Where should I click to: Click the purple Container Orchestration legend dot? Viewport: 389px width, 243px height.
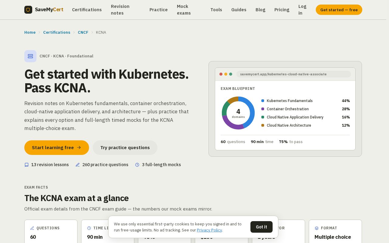tap(263, 109)
